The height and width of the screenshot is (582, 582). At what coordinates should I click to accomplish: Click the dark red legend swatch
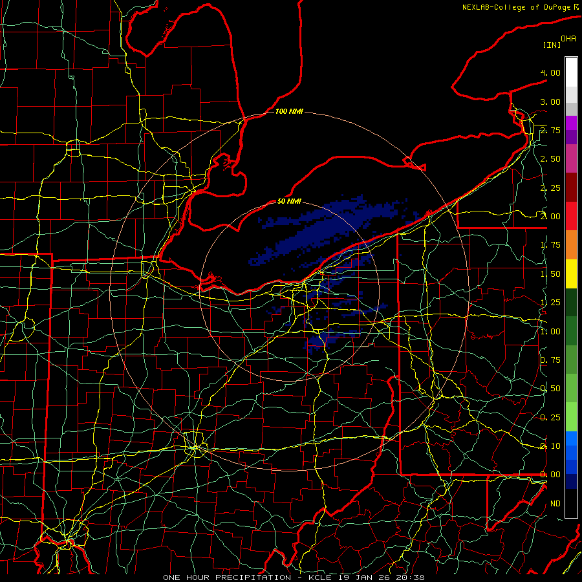click(x=571, y=188)
